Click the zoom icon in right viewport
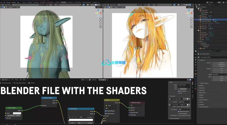This screenshot has height=125, width=227. tap(191, 19)
